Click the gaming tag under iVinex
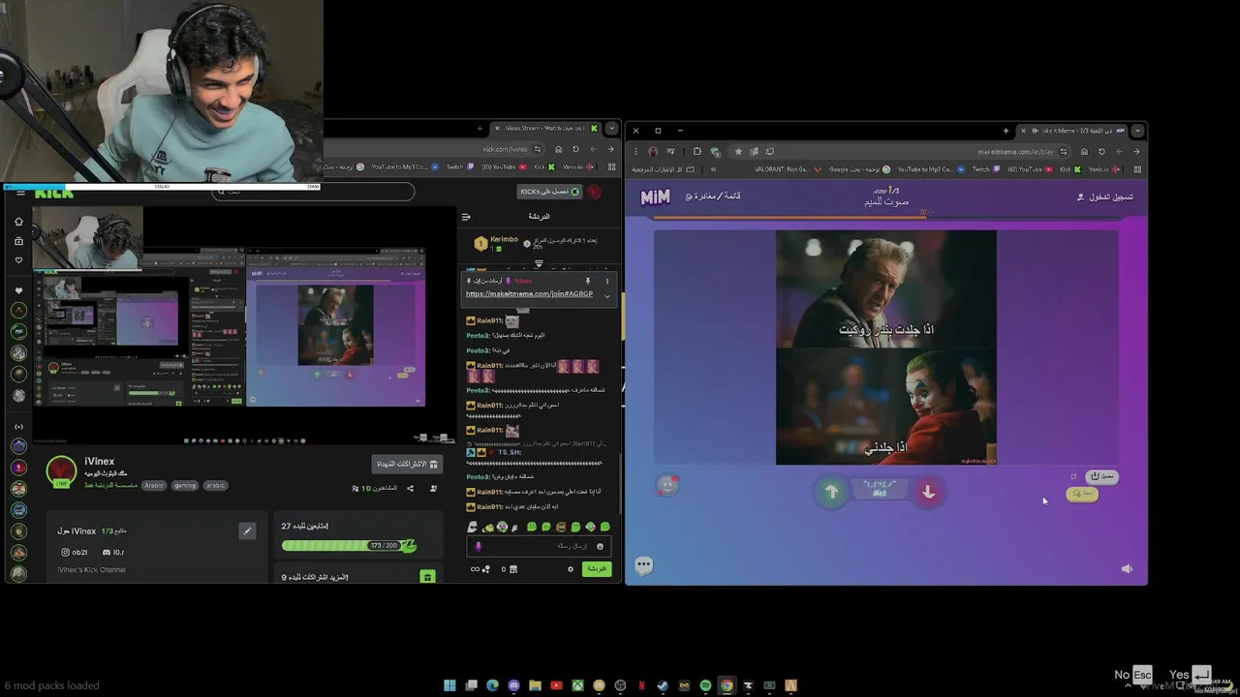This screenshot has height=697, width=1240. [x=185, y=485]
